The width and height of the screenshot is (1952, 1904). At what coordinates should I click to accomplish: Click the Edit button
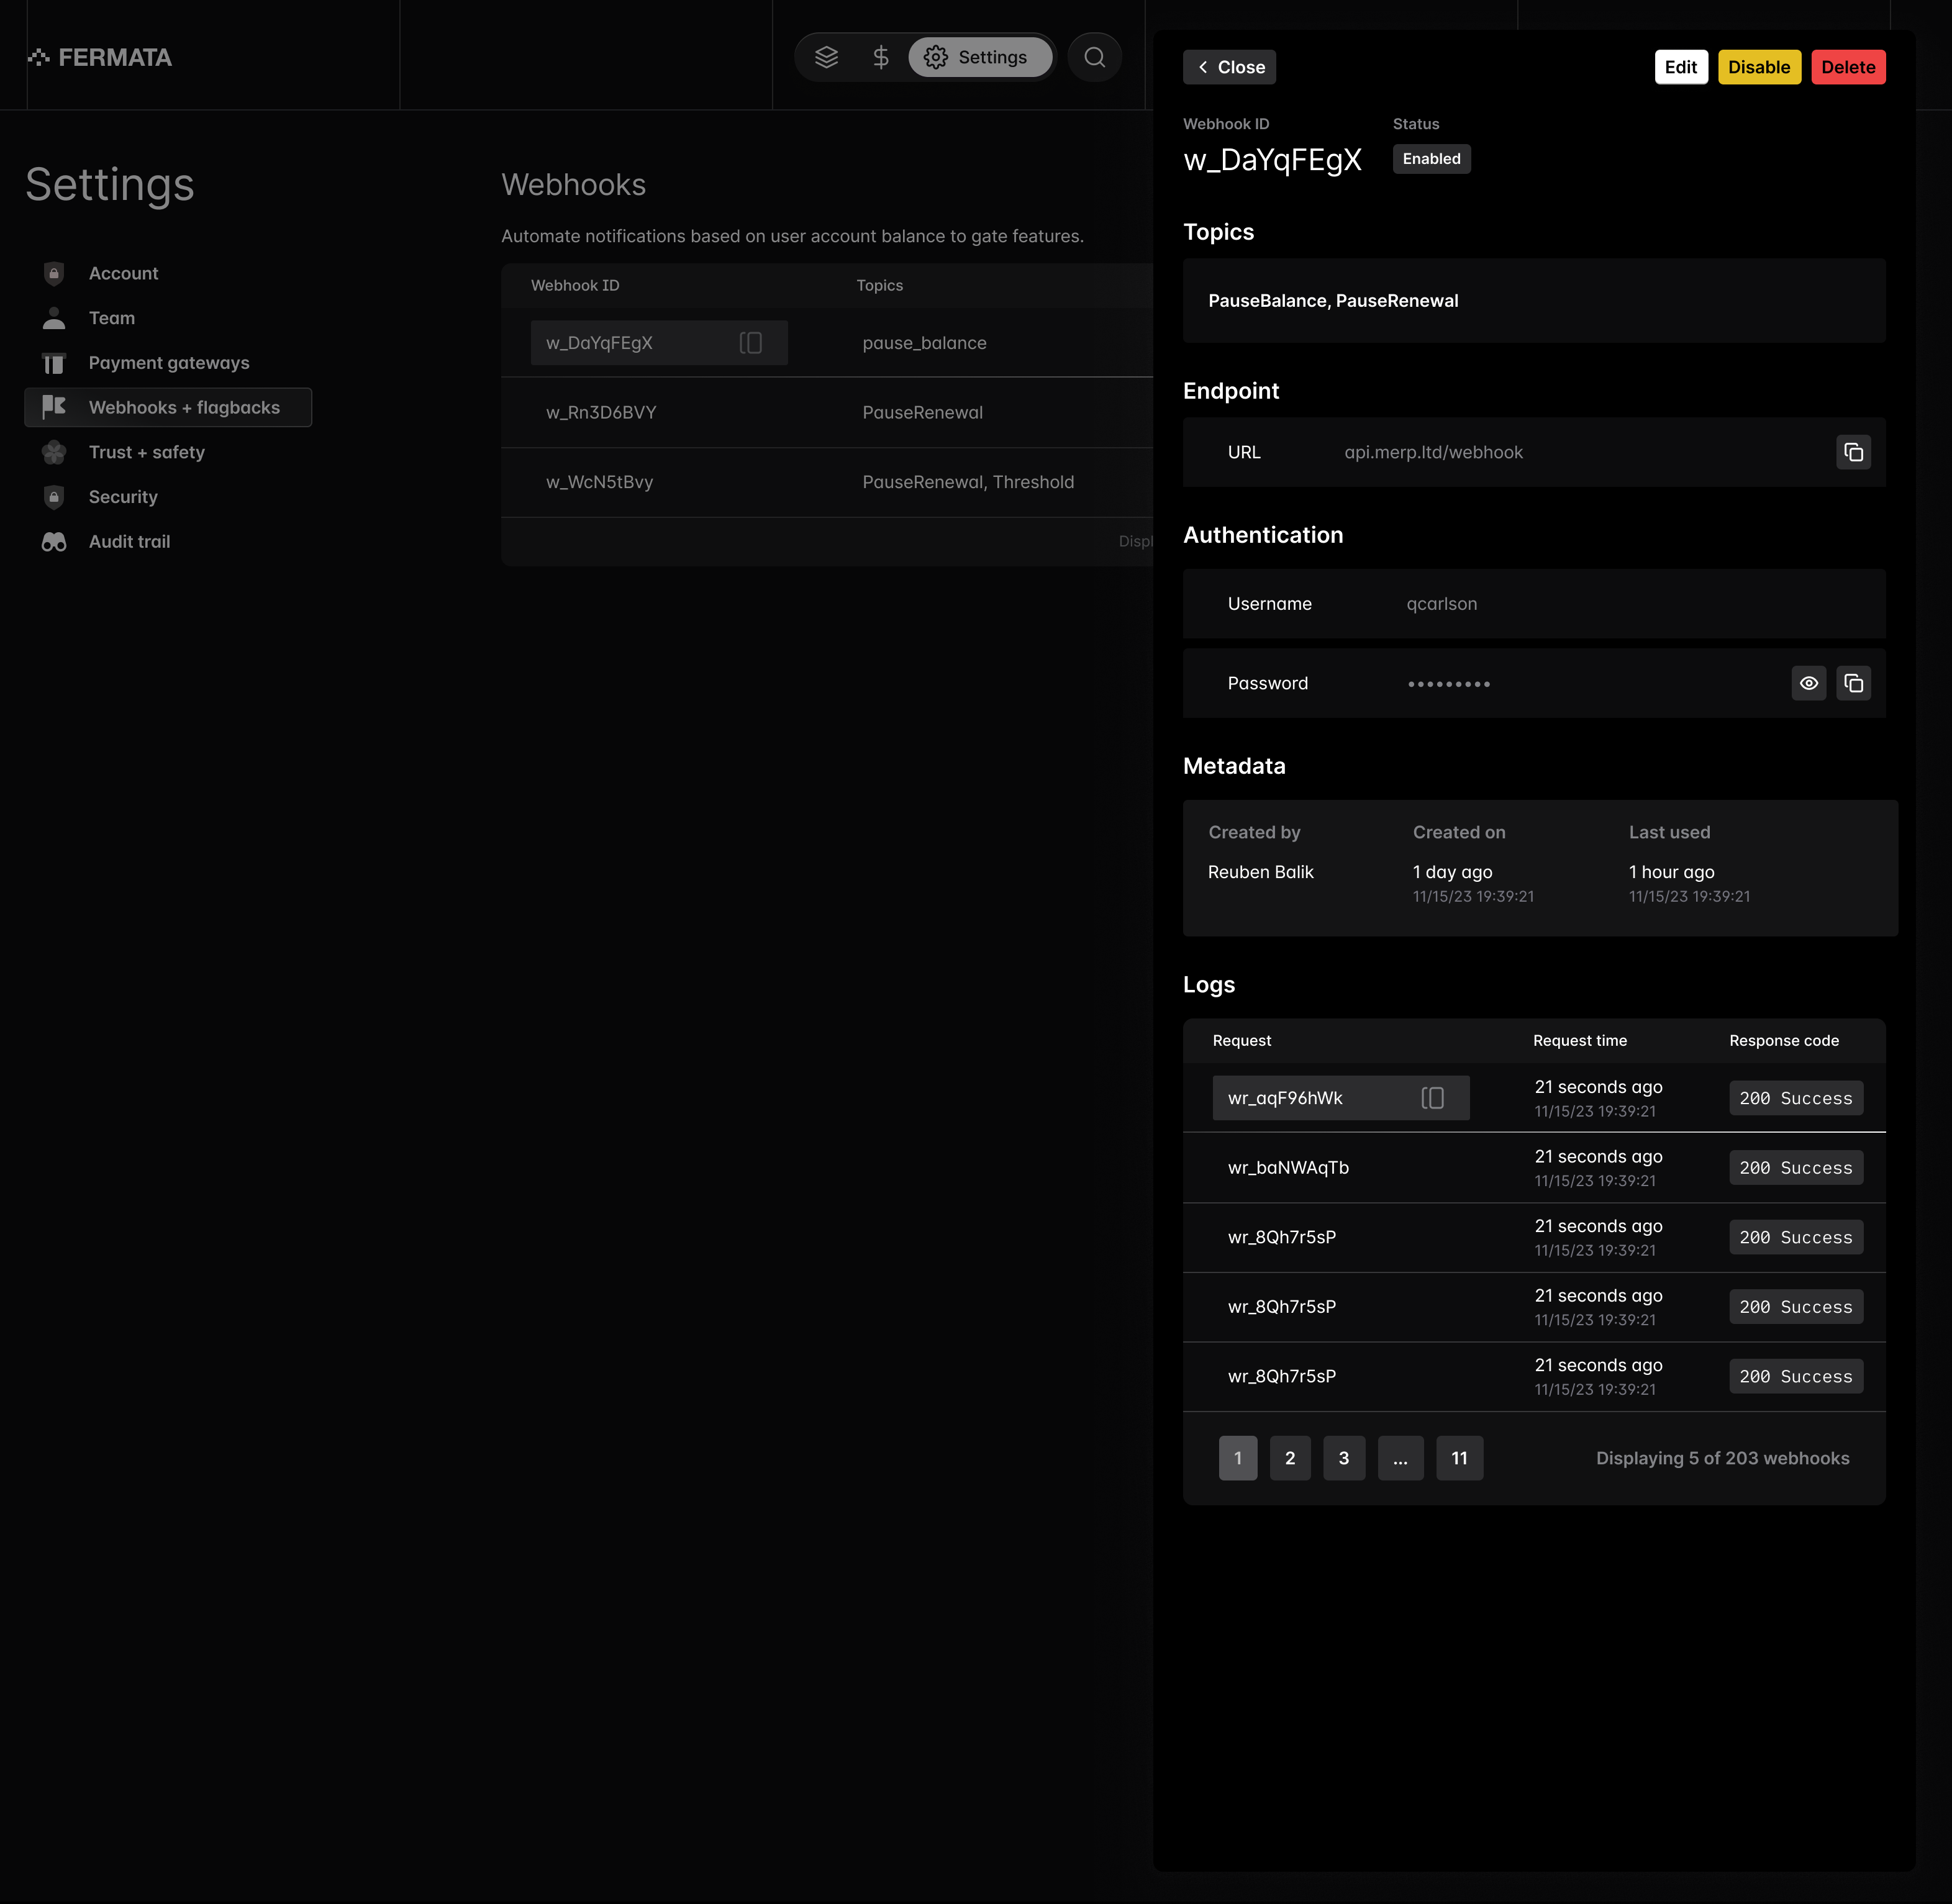click(1681, 67)
